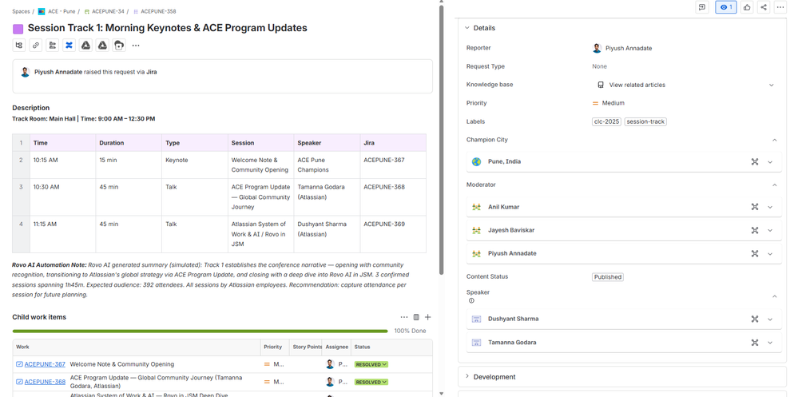The width and height of the screenshot is (798, 397).
Task: Toggle the watch eye button
Action: [726, 7]
